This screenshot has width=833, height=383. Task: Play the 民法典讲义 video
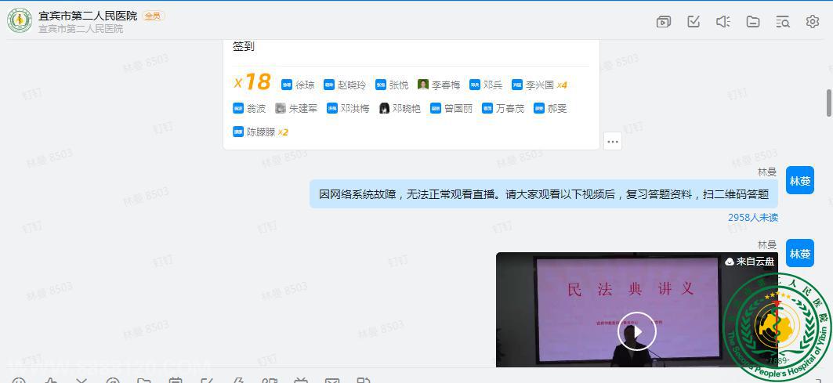(x=636, y=332)
